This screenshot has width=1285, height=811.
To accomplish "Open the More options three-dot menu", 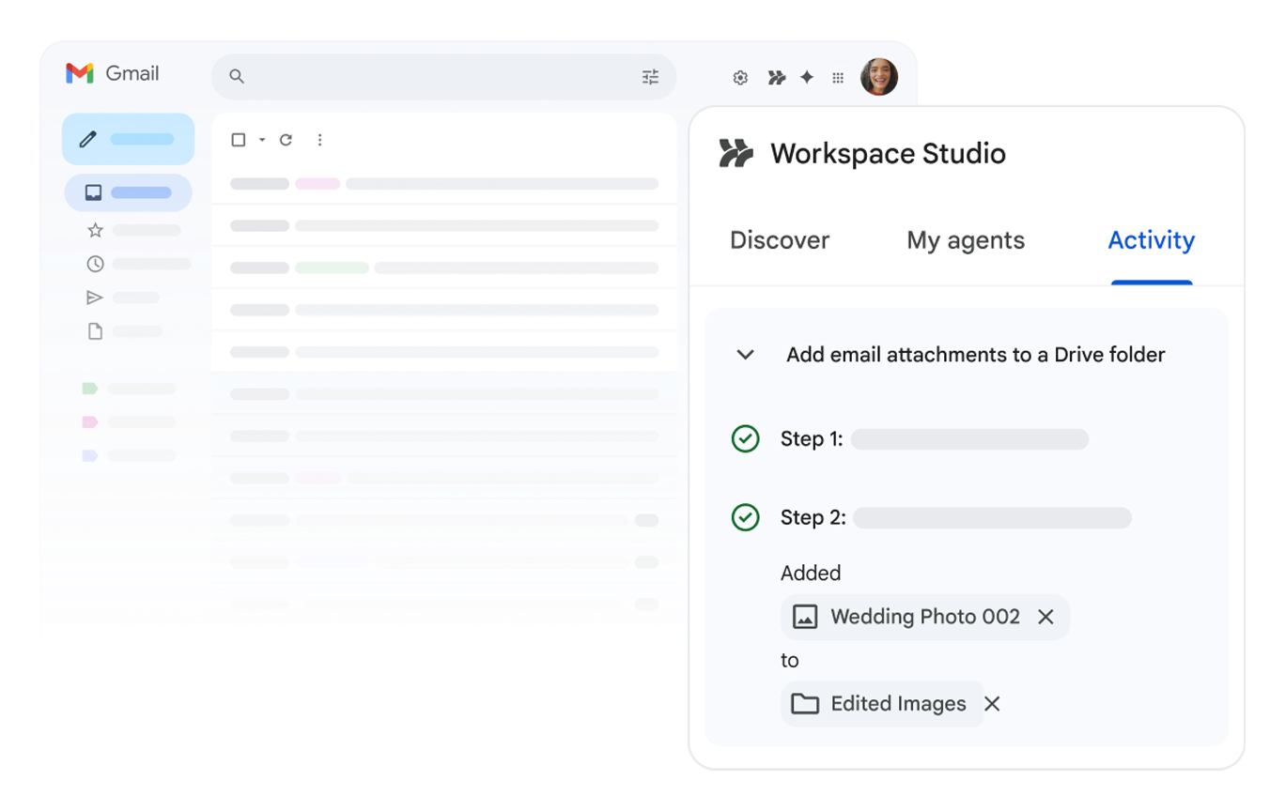I will (319, 140).
